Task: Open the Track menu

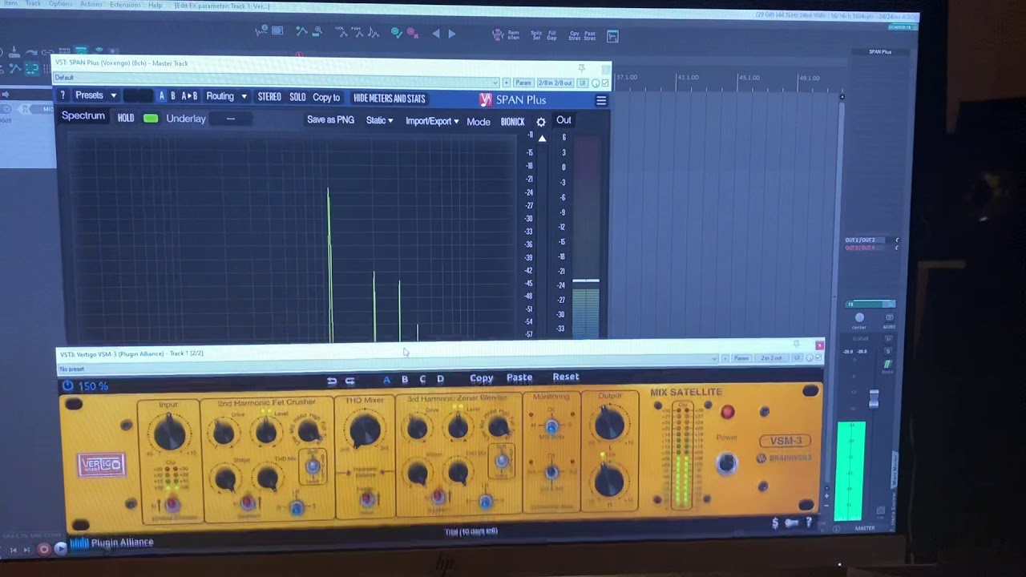Action: 33,4
